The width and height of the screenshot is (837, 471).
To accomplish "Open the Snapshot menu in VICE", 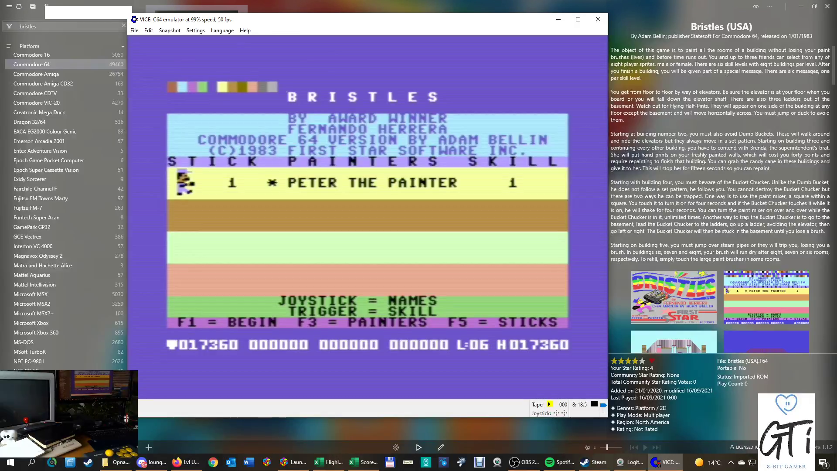I will pos(169,31).
